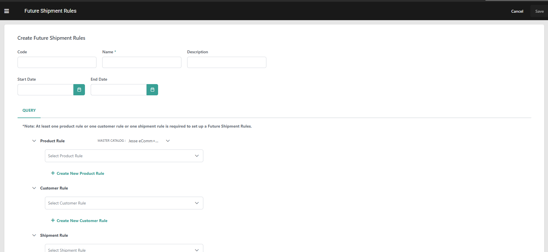Open the End Date calendar picker
Viewport: 548px width, 252px height.
click(x=152, y=90)
